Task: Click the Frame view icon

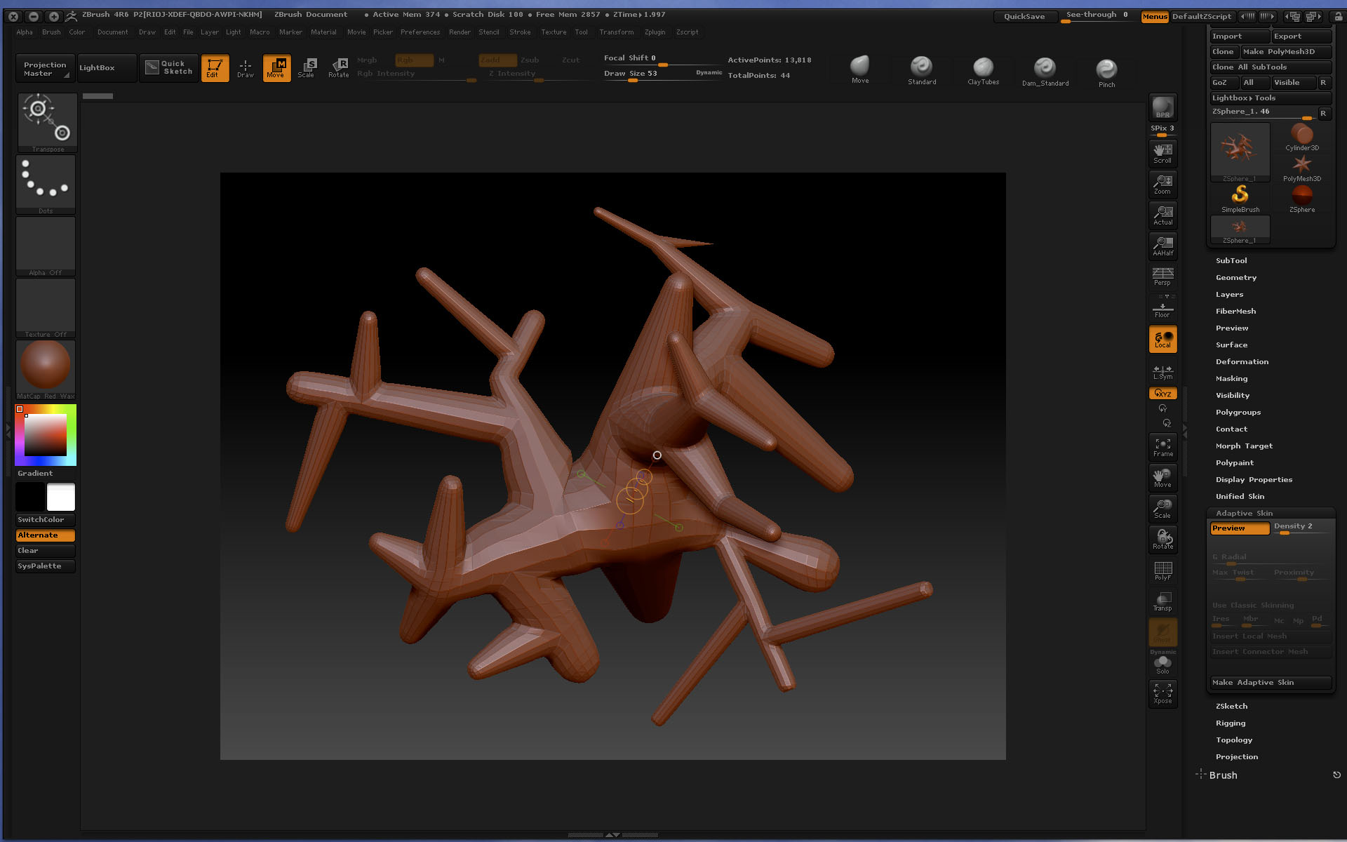Action: (x=1162, y=446)
